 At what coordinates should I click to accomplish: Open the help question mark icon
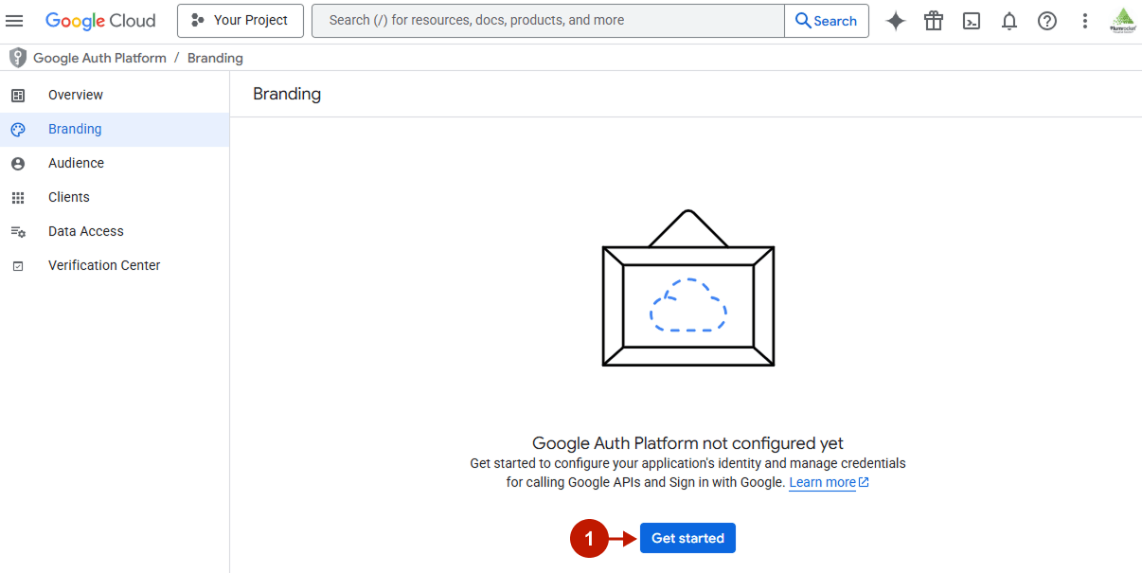(1046, 20)
